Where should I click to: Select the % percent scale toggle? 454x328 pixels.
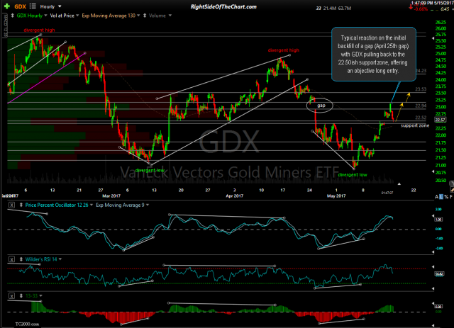(x=446, y=197)
